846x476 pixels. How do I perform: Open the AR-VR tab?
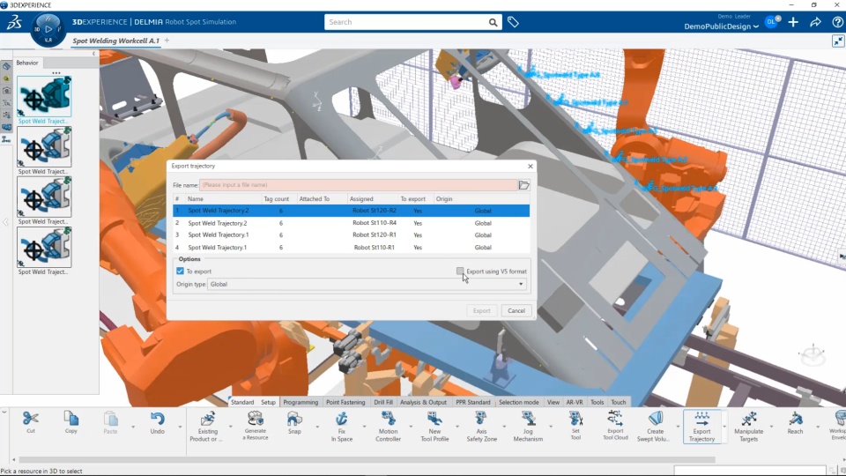coord(574,402)
